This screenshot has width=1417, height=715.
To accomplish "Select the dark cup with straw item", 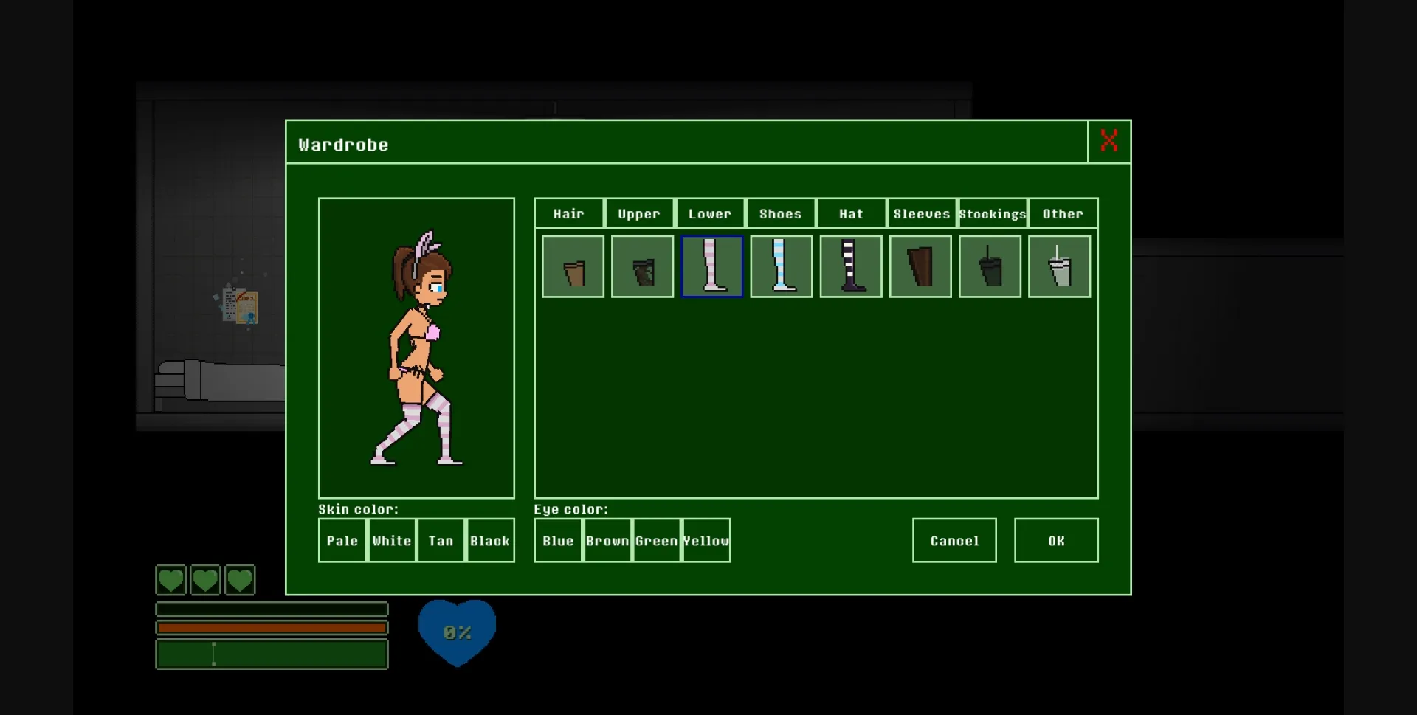I will (x=989, y=266).
